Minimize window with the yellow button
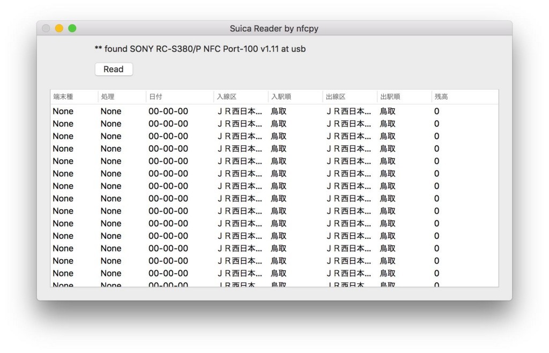This screenshot has height=353, width=549. (59, 28)
